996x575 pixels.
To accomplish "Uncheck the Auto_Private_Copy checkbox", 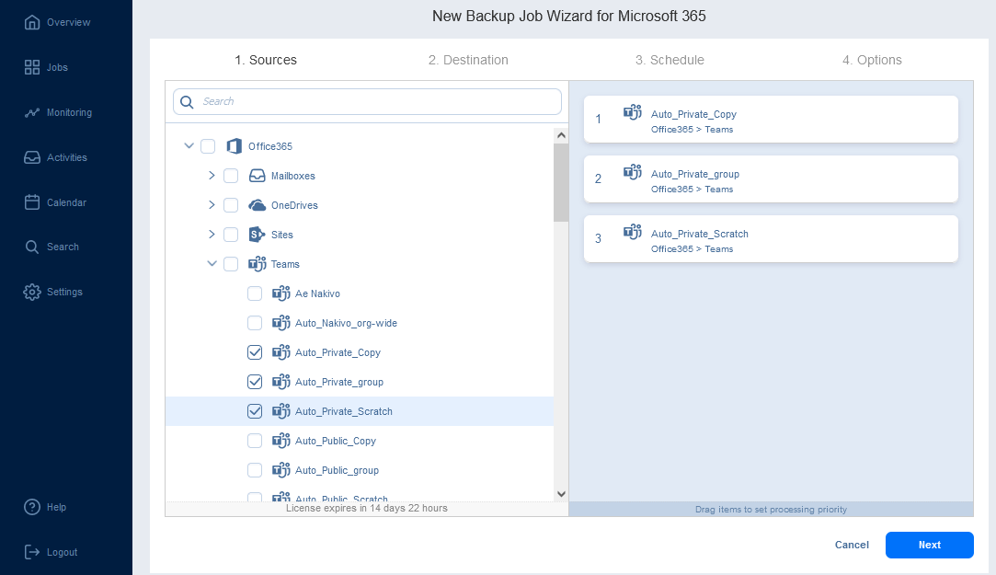I will coord(255,352).
